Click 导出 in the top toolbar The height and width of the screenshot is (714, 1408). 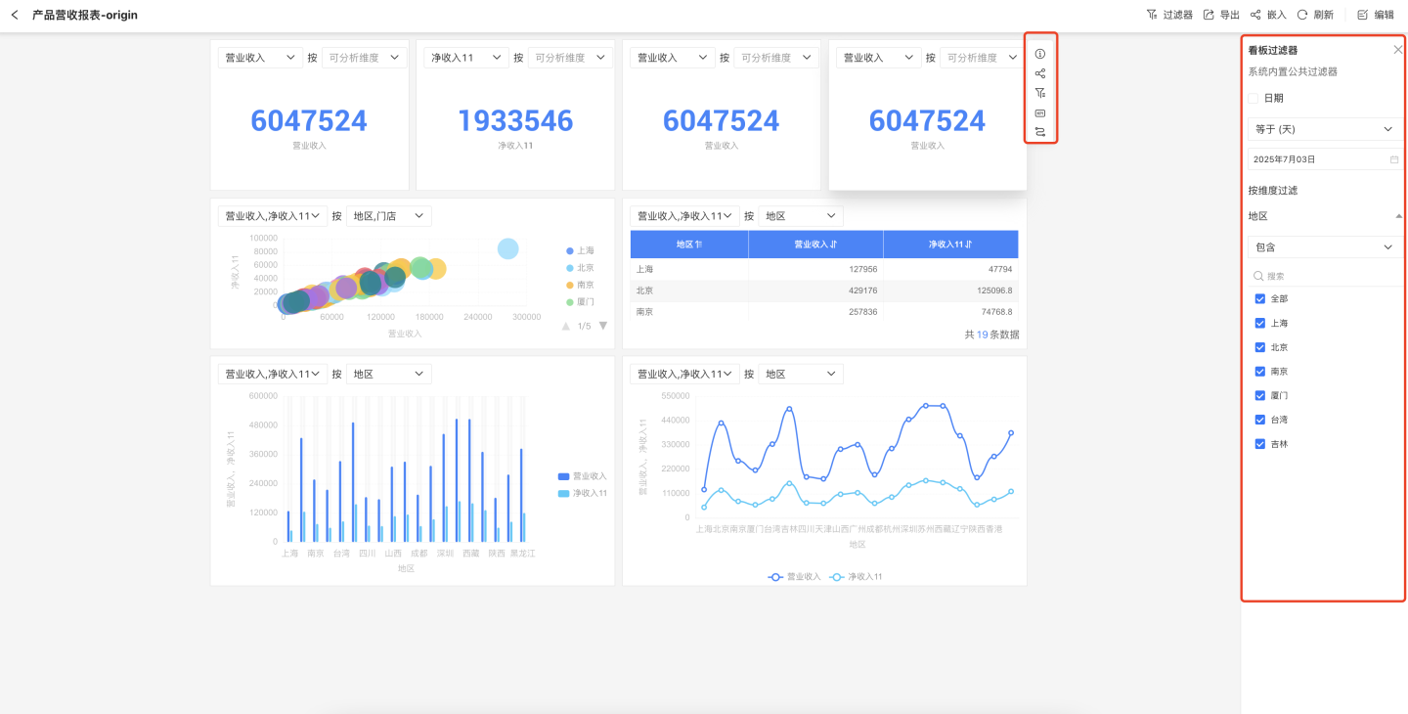click(1221, 15)
